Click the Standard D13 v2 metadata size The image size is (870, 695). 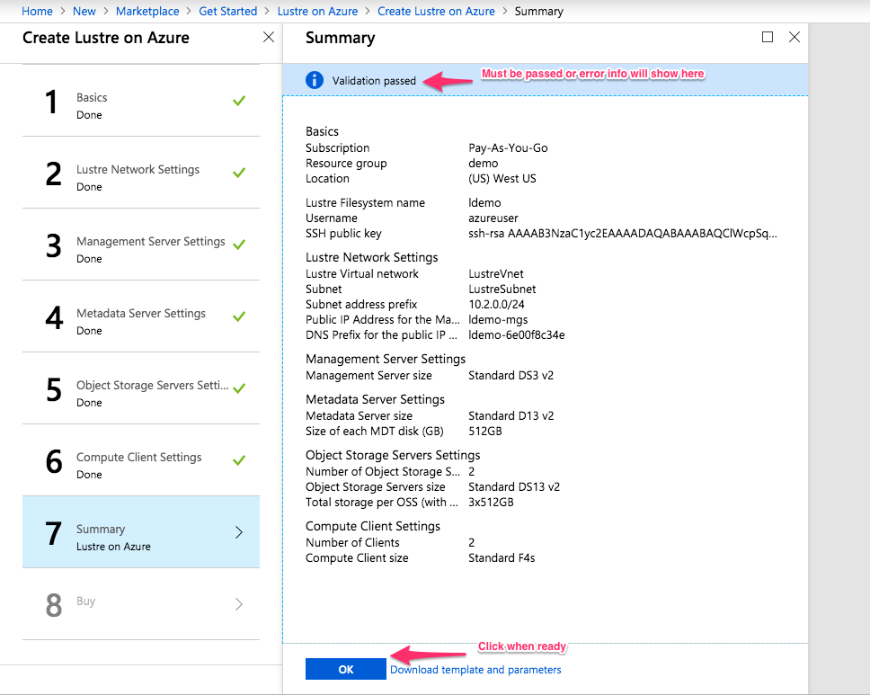point(511,415)
